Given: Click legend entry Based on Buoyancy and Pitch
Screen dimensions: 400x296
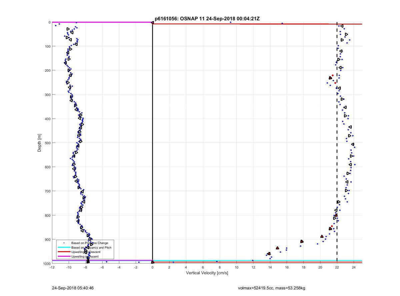Looking at the screenshot, I should [x=91, y=247].
